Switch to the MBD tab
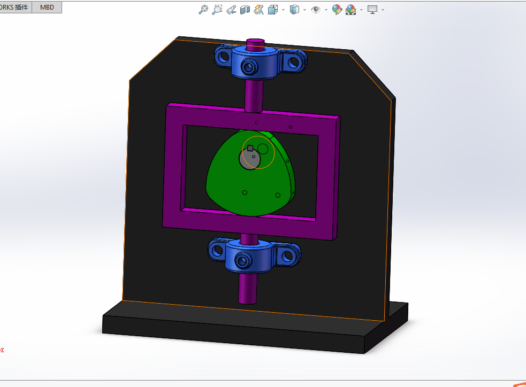Viewport: 526px width, 387px height. 47,7
